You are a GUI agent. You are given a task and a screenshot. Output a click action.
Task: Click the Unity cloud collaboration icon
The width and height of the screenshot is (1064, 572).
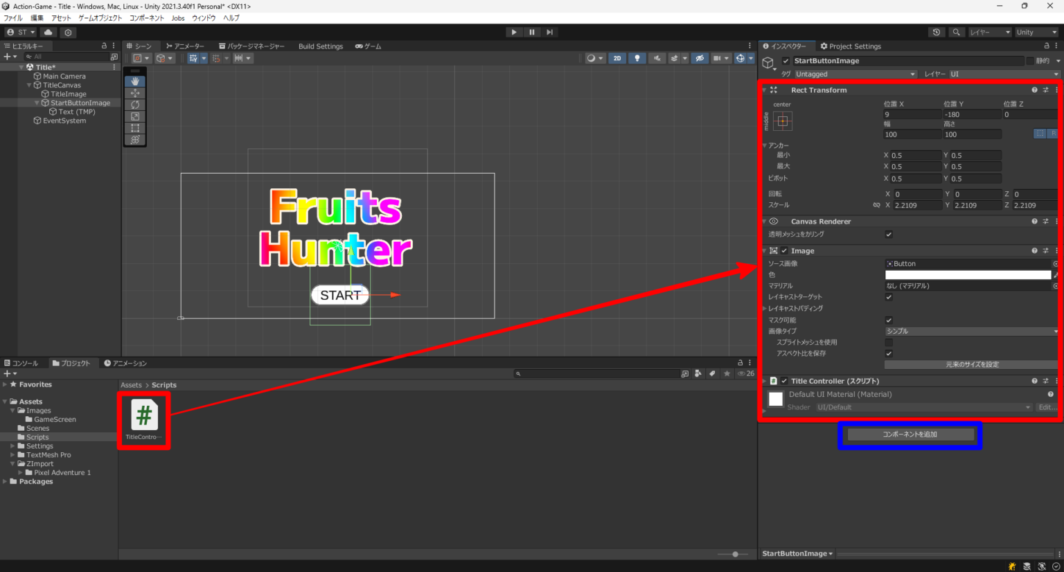pos(47,32)
